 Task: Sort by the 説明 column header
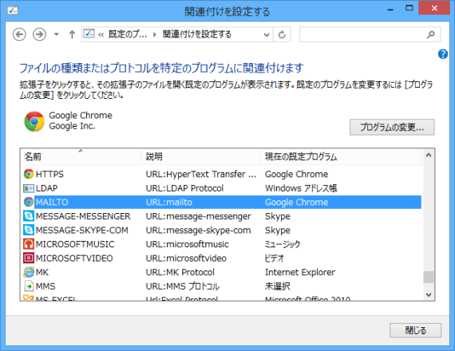201,156
